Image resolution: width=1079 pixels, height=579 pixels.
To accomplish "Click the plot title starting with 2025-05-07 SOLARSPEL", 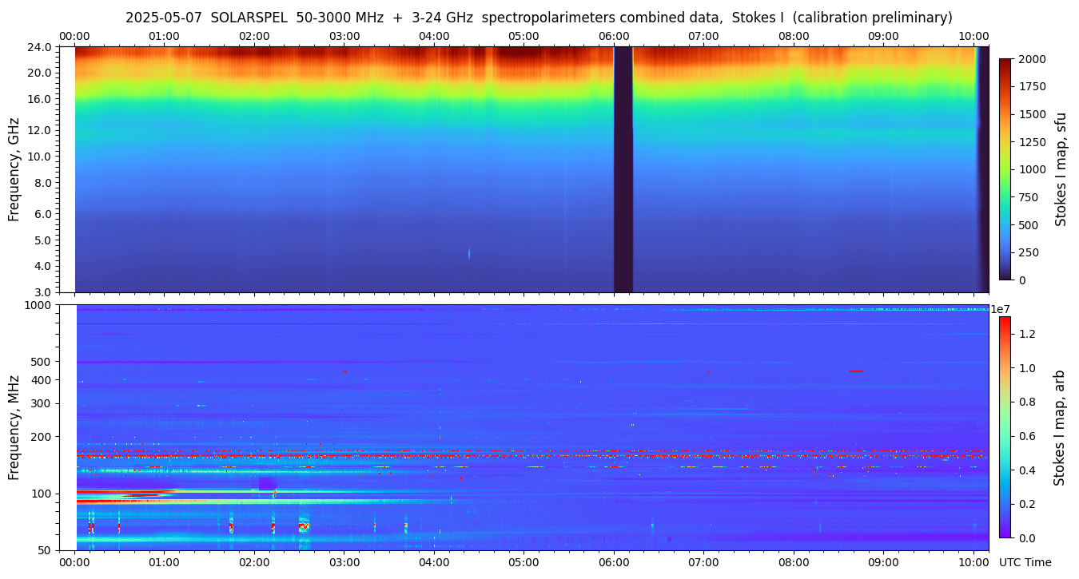I will coord(539,18).
